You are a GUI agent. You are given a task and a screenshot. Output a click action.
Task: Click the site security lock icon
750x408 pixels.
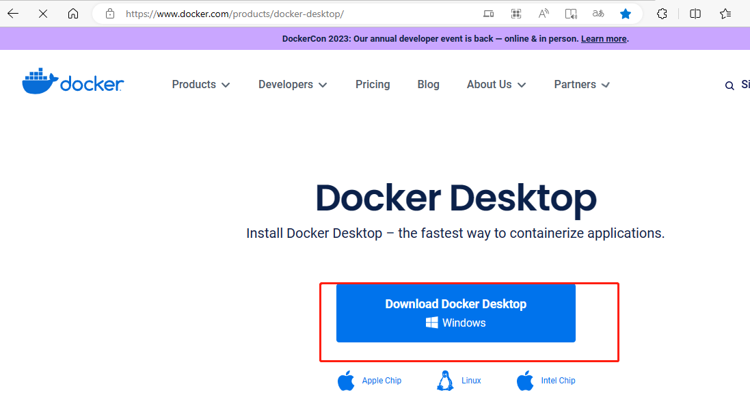tap(109, 13)
